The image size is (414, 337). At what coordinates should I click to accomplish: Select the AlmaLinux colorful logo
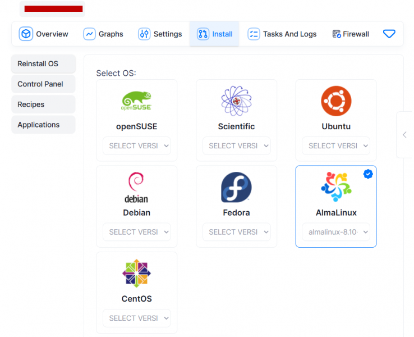(x=336, y=187)
